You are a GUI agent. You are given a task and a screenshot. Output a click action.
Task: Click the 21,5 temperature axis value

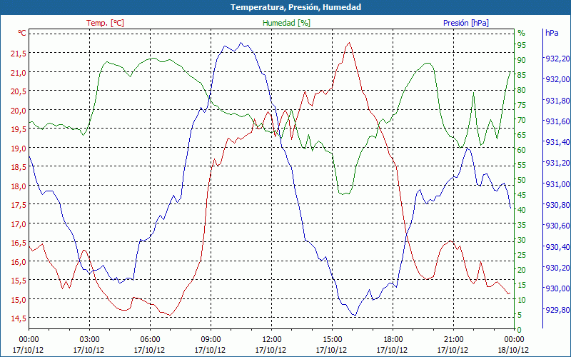[x=19, y=54]
